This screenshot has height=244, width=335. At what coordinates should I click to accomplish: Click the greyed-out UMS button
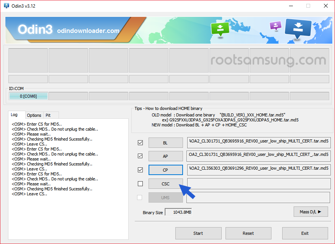click(165, 197)
